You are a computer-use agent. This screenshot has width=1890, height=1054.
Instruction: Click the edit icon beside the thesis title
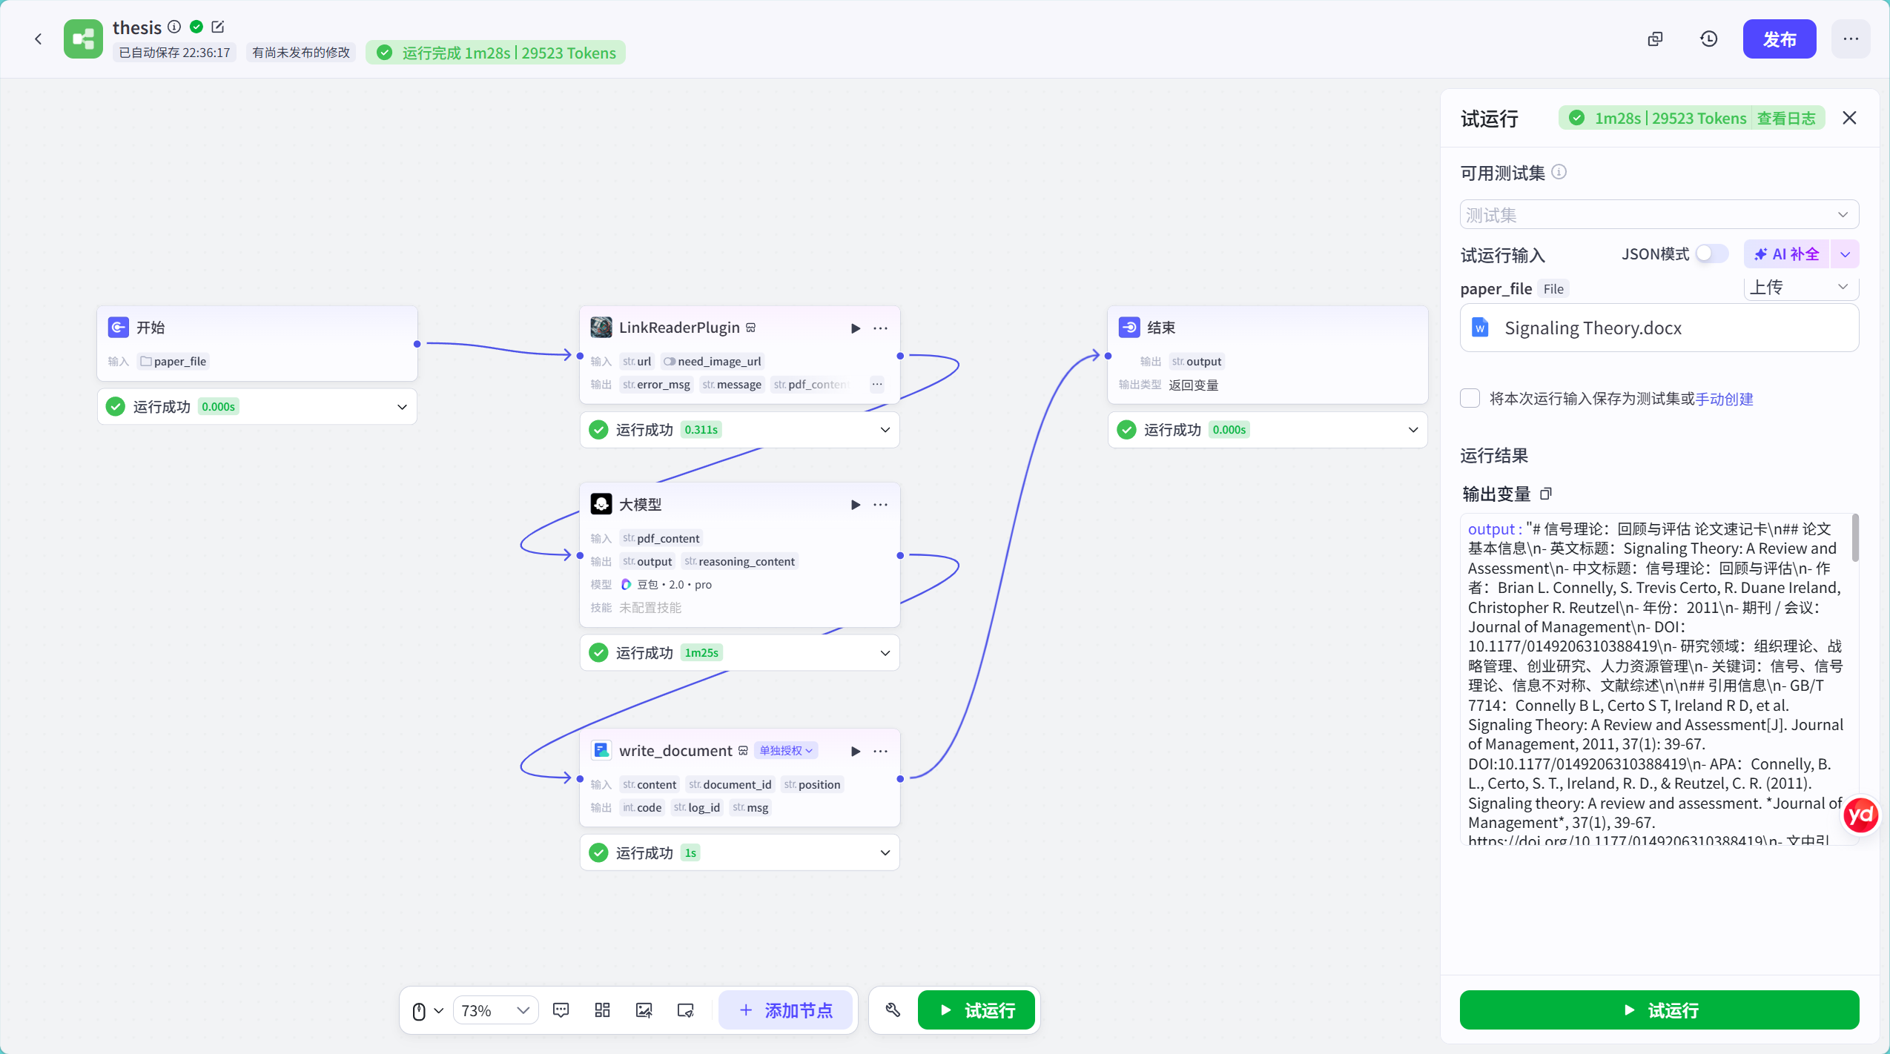[x=218, y=27]
